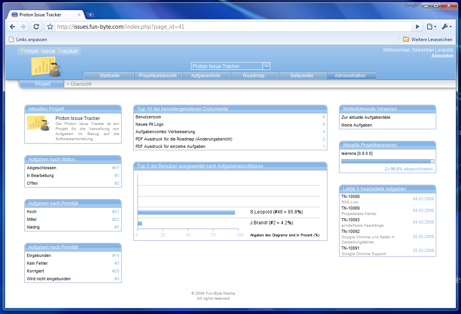Image resolution: width=461 pixels, height=314 pixels.
Task: Open the Neues Pit Logo document
Action: coord(230,124)
